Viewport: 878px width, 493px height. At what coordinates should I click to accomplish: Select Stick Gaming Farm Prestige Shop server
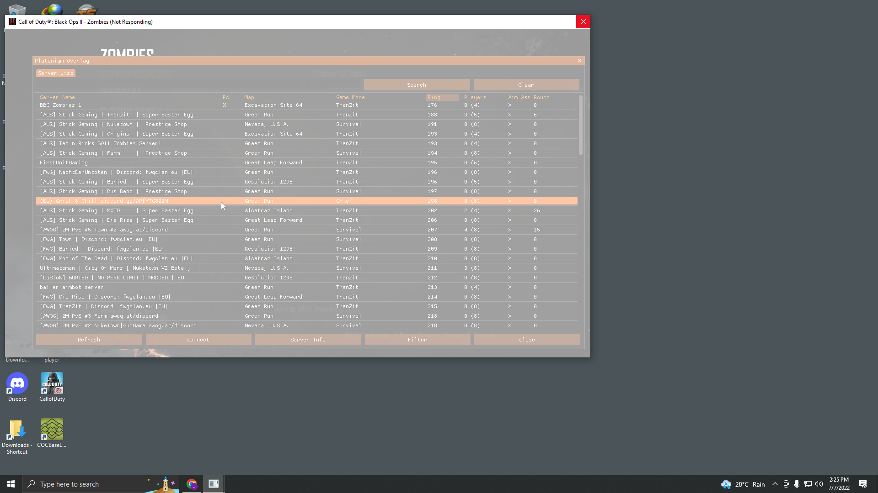(x=307, y=153)
